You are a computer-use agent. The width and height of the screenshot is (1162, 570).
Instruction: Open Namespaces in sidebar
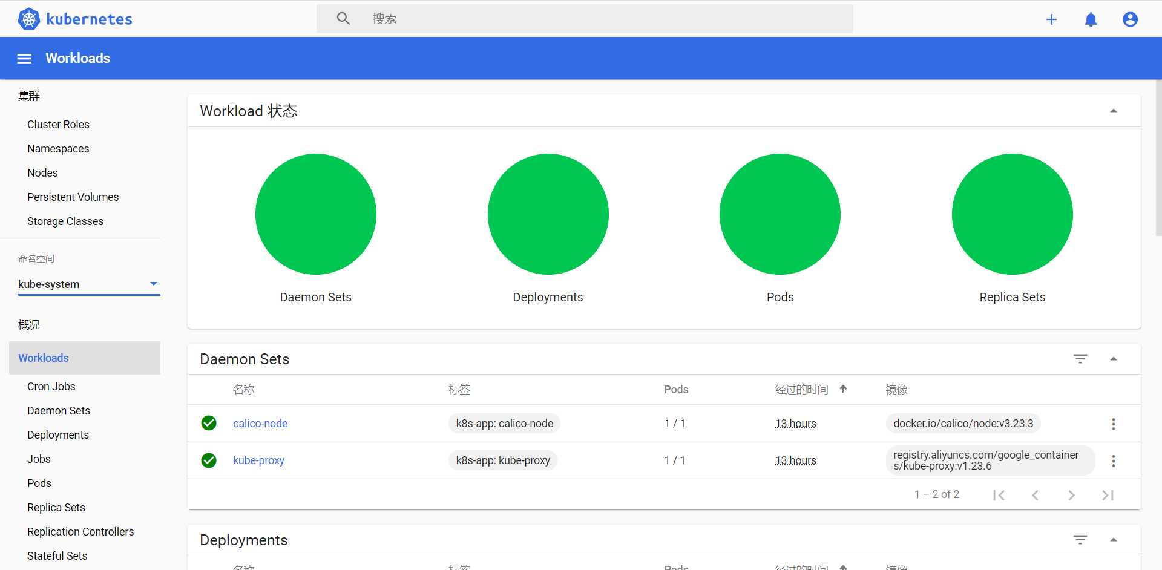[x=58, y=149]
